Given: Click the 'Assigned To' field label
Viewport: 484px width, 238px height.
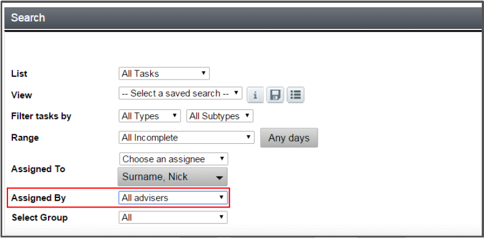Looking at the screenshot, I should tap(38, 169).
